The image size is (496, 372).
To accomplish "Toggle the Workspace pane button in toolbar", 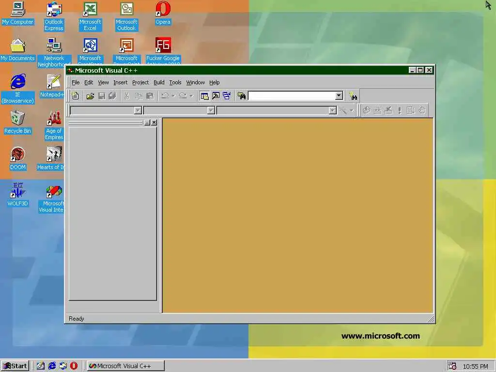I will (205, 96).
